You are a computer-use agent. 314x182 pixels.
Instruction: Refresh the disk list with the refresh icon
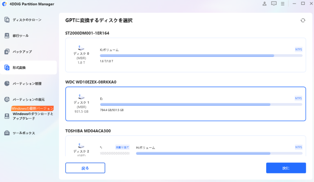click(x=303, y=20)
